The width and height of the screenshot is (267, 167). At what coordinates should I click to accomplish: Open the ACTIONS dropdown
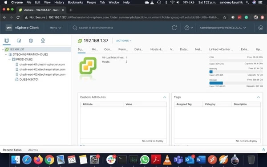click(124, 41)
